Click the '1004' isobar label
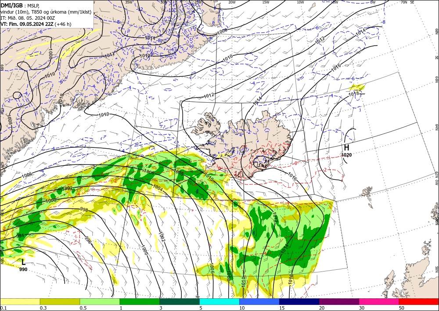This screenshot has width=439, height=311. pos(158,189)
